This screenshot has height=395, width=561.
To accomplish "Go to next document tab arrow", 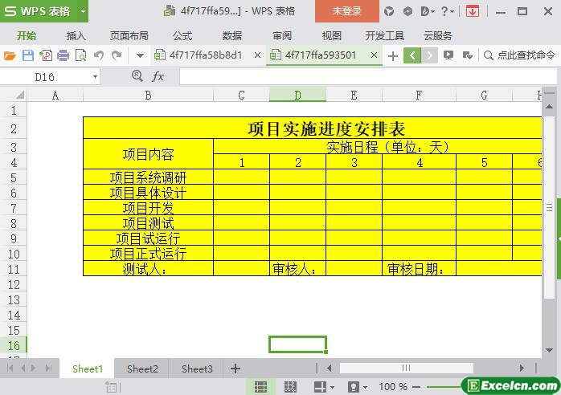I will (429, 55).
